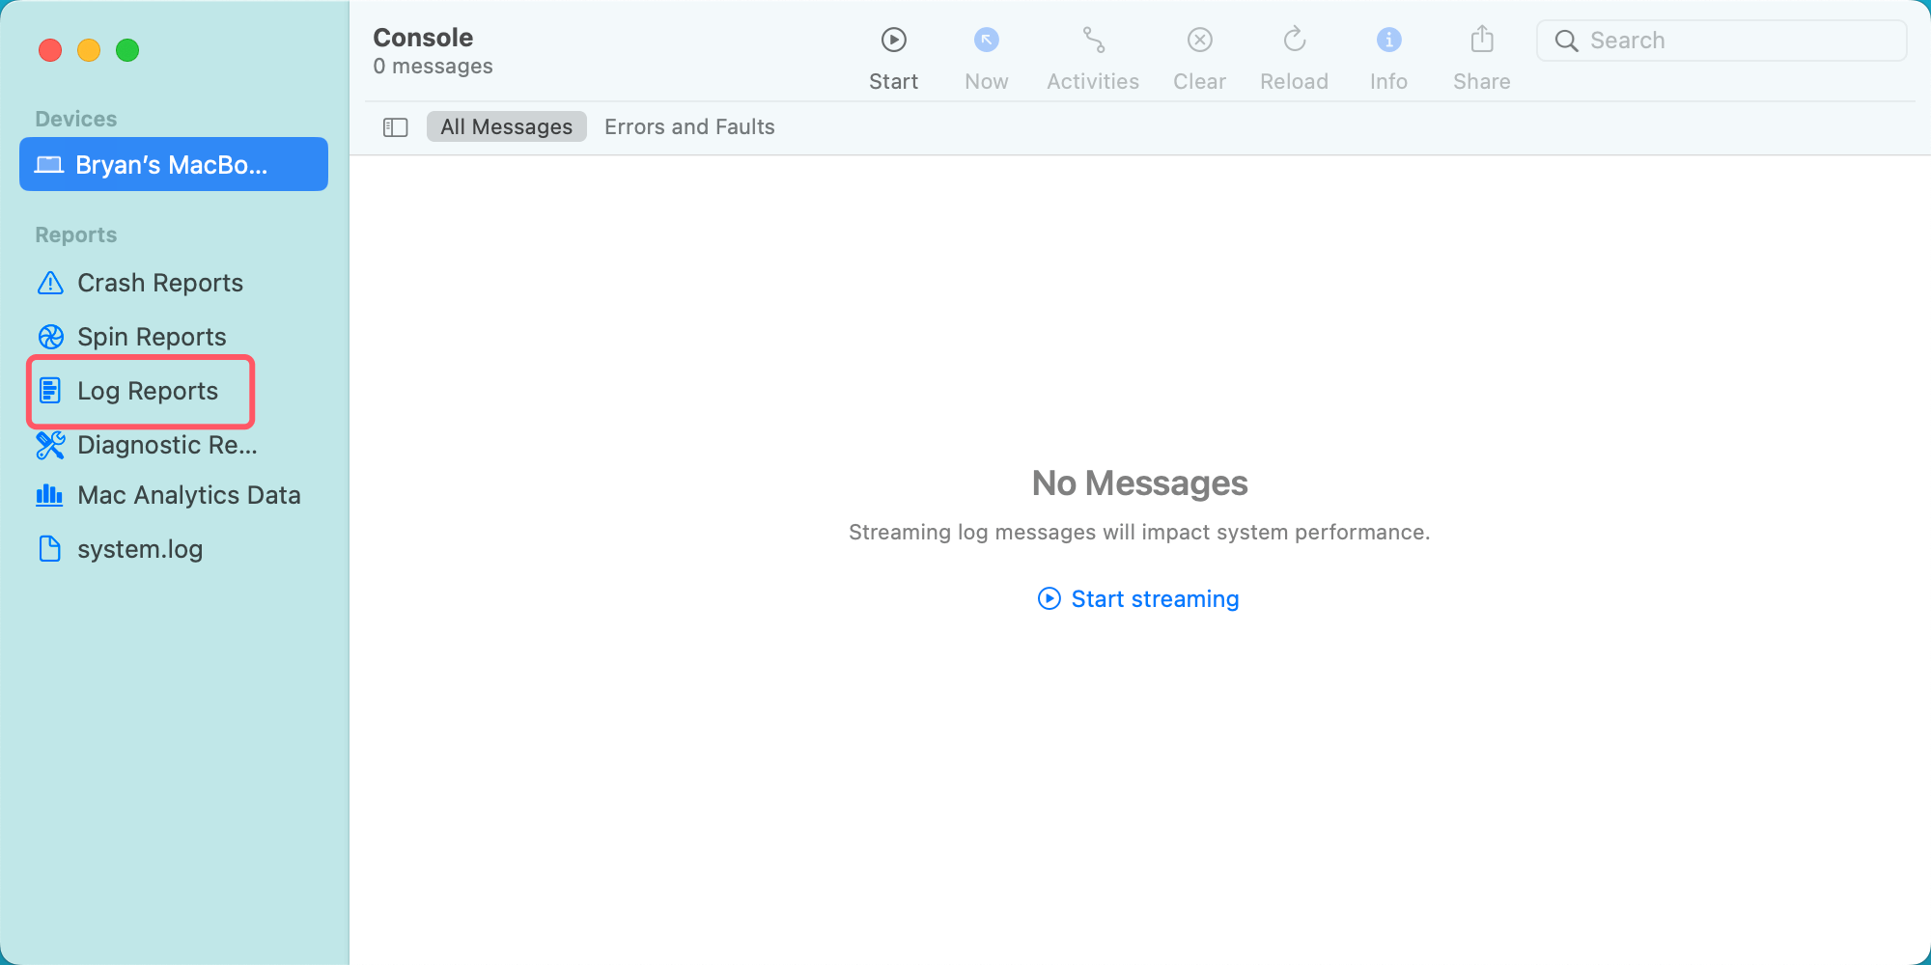
Task: Open Diagnostic Reports in sidebar
Action: coord(166,445)
